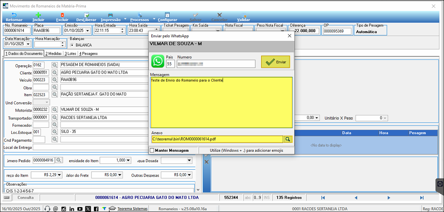Browse attachment with Anexo search icon
This screenshot has width=444, height=212.
288,139
